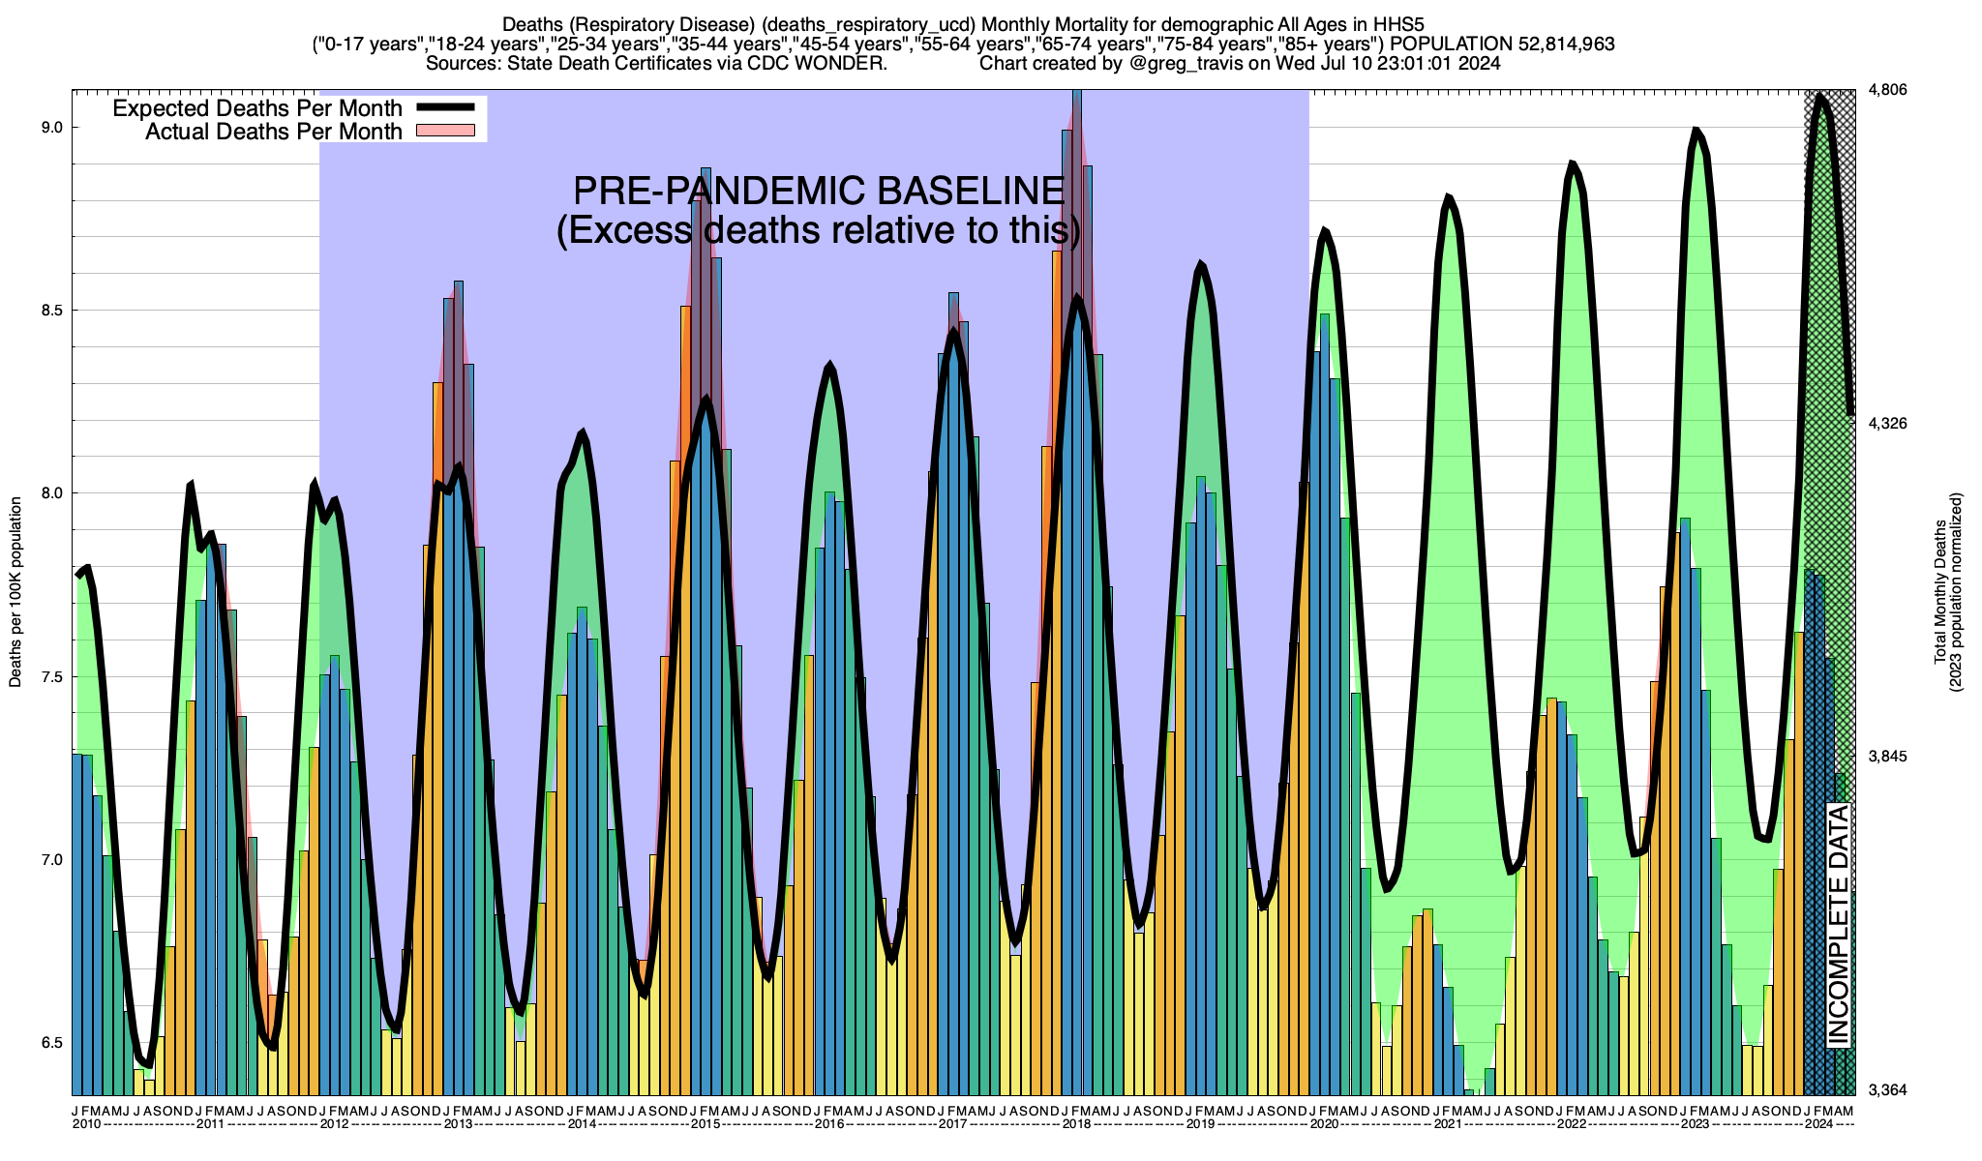Click the 3,845 value on right axis
The width and height of the screenshot is (1982, 1161).
[1886, 757]
